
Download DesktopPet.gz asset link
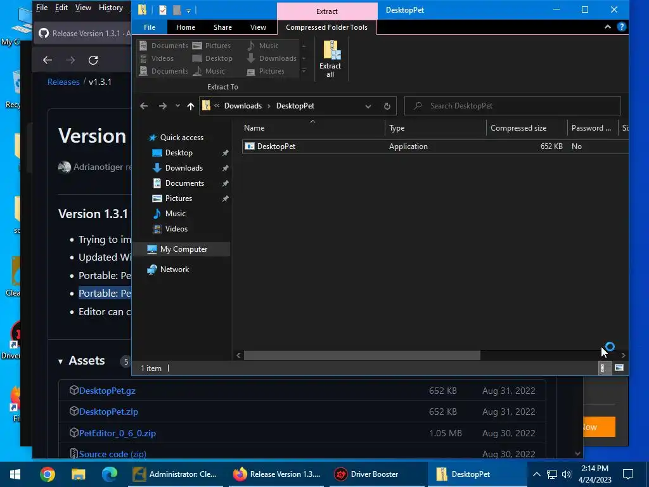[107, 391]
